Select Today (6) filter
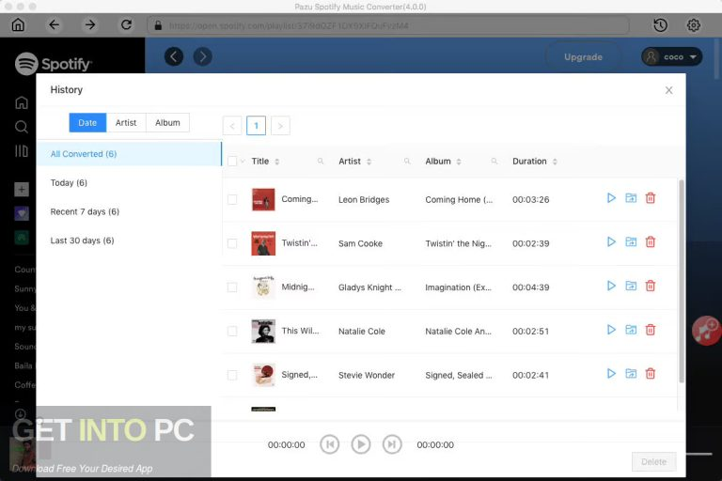The height and width of the screenshot is (481, 722). tap(129, 183)
